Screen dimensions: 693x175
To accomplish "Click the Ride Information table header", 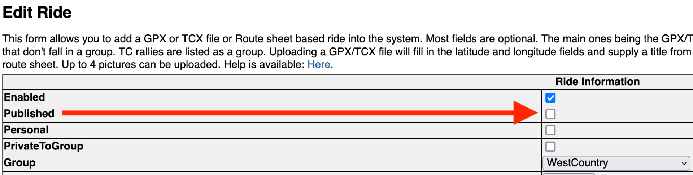I will click(597, 82).
